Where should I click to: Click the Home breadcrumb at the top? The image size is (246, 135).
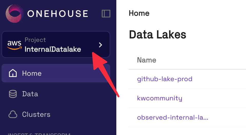point(139,13)
